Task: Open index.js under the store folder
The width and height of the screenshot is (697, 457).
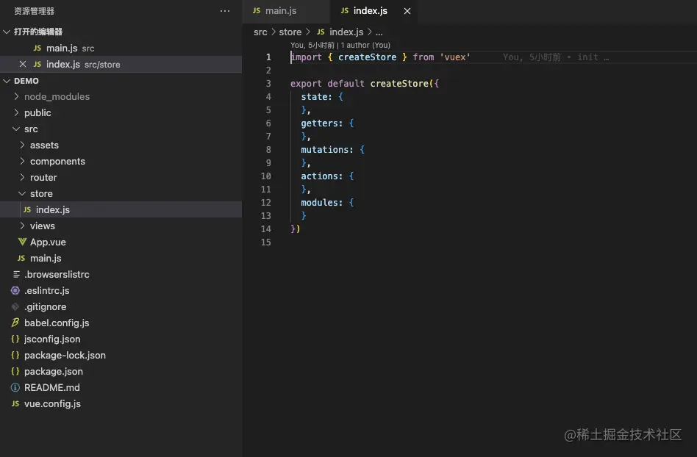Action: click(x=121, y=209)
